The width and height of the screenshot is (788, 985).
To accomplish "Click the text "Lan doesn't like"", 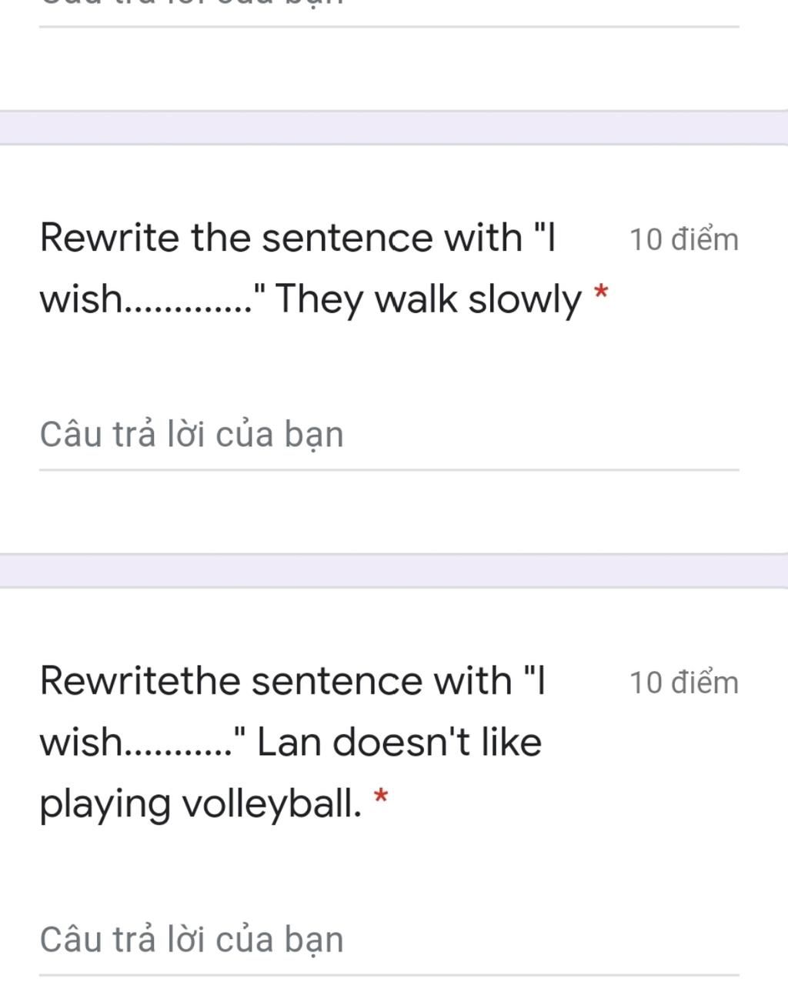I will [x=399, y=743].
